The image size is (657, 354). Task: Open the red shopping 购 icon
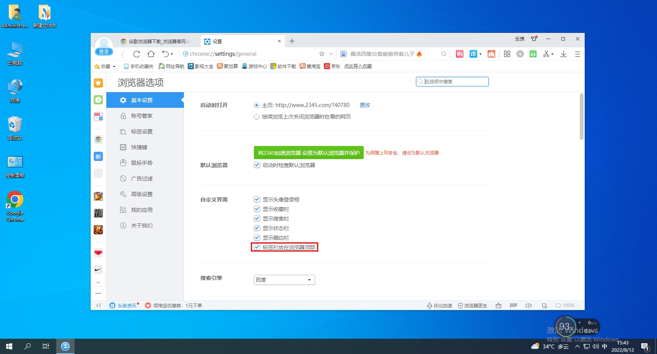click(460, 54)
